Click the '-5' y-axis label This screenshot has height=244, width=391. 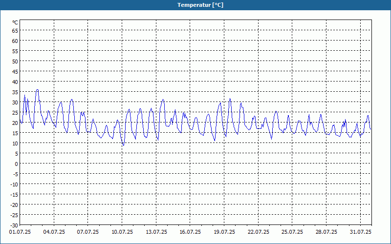tap(16, 174)
